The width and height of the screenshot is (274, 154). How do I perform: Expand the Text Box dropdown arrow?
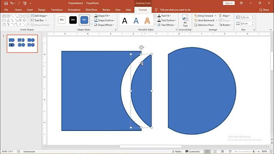coord(46,20)
